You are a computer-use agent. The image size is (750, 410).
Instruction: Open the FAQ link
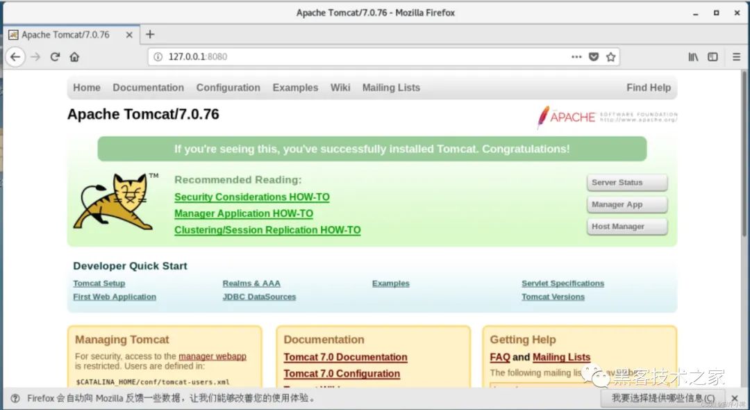point(500,357)
